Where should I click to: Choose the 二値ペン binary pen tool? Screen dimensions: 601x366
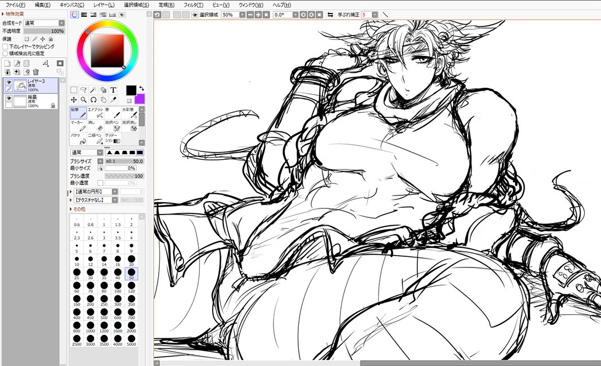pyautogui.click(x=96, y=139)
